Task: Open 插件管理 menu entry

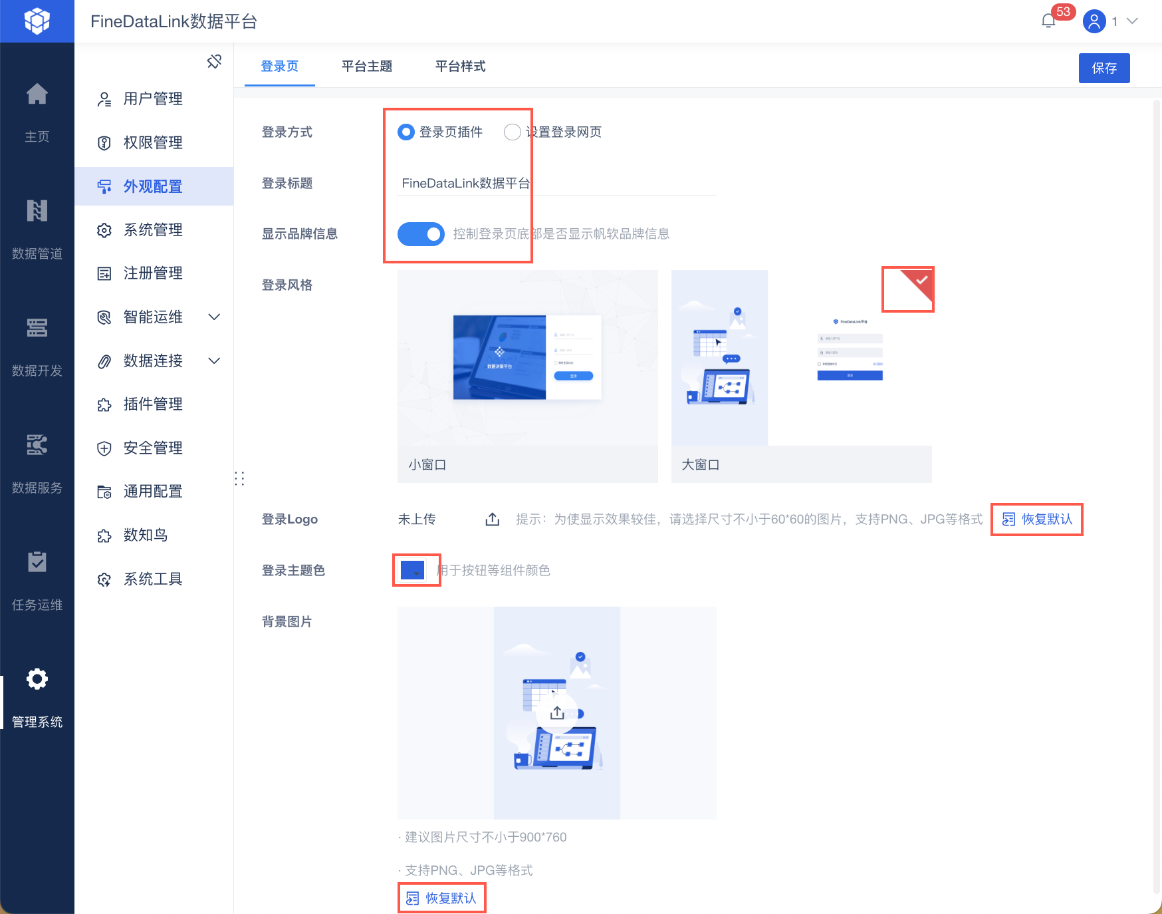Action: tap(154, 404)
